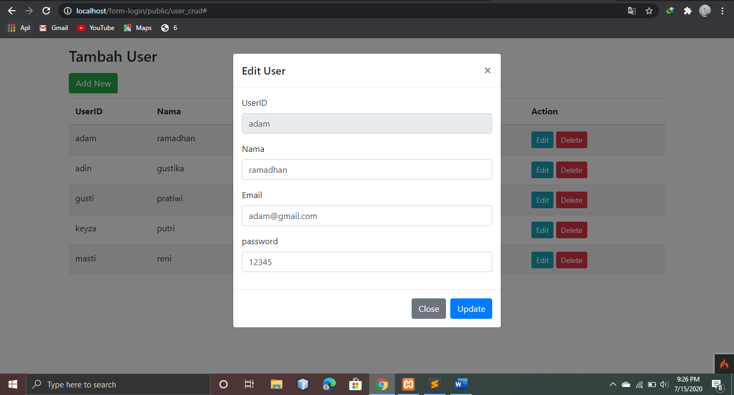The height and width of the screenshot is (395, 734).
Task: Open File Explorer from taskbar
Action: (276, 384)
